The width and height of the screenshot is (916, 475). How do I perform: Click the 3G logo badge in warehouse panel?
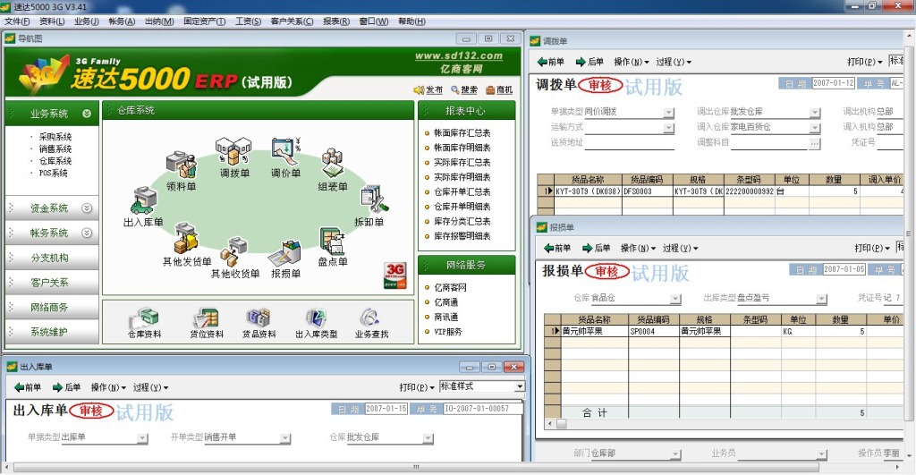pos(394,276)
